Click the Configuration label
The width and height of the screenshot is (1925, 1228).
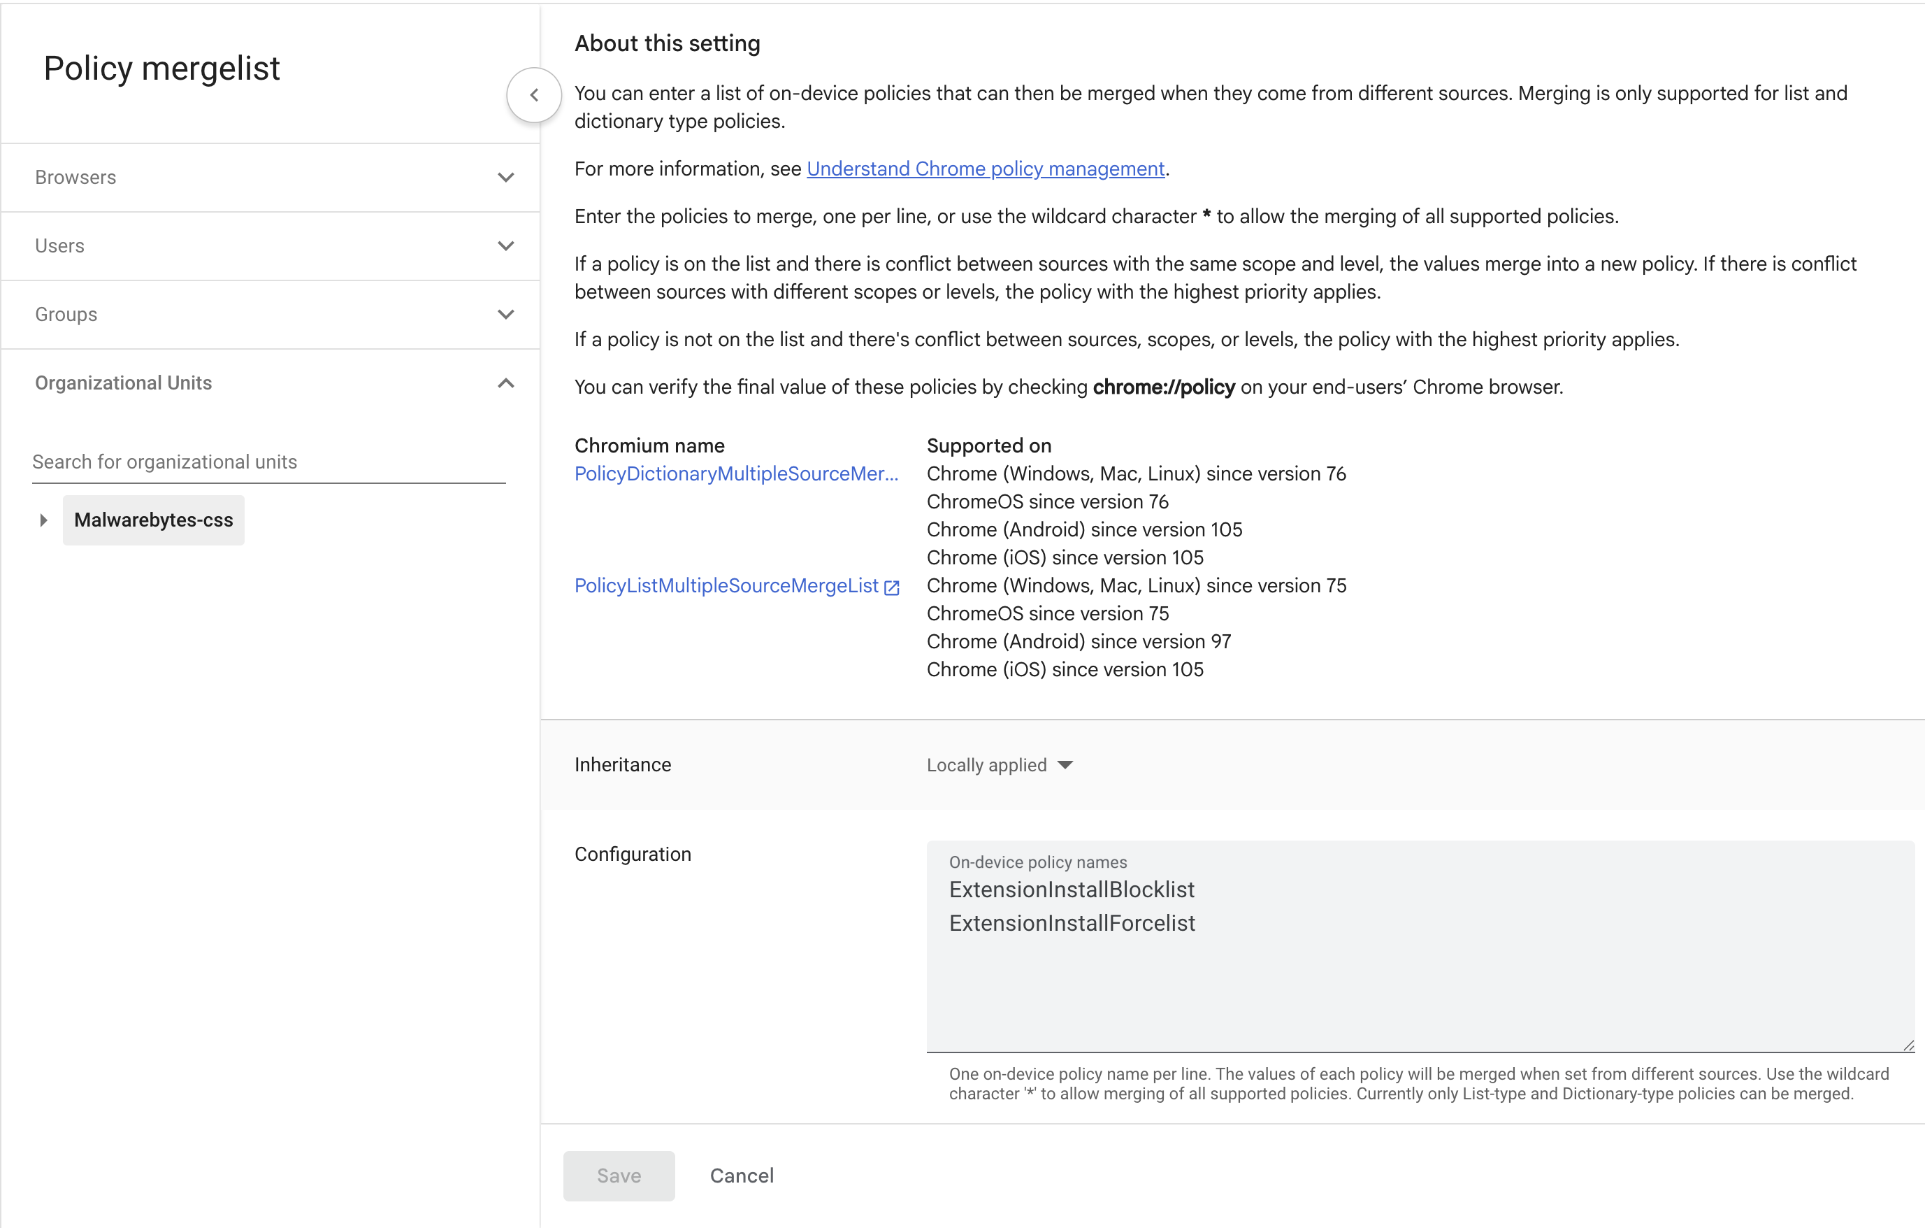[x=633, y=855]
